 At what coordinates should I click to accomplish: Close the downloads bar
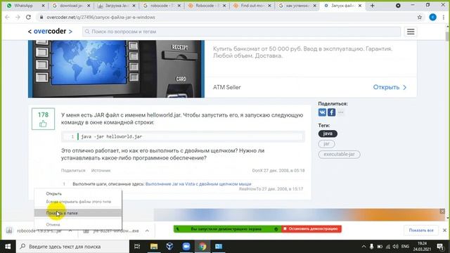[444, 230]
